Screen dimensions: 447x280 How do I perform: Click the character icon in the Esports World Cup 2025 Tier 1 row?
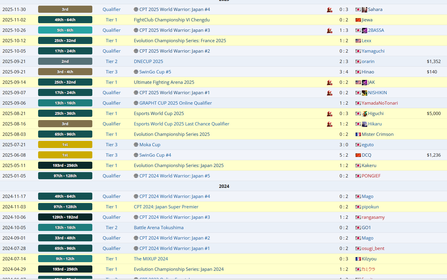[x=330, y=114]
